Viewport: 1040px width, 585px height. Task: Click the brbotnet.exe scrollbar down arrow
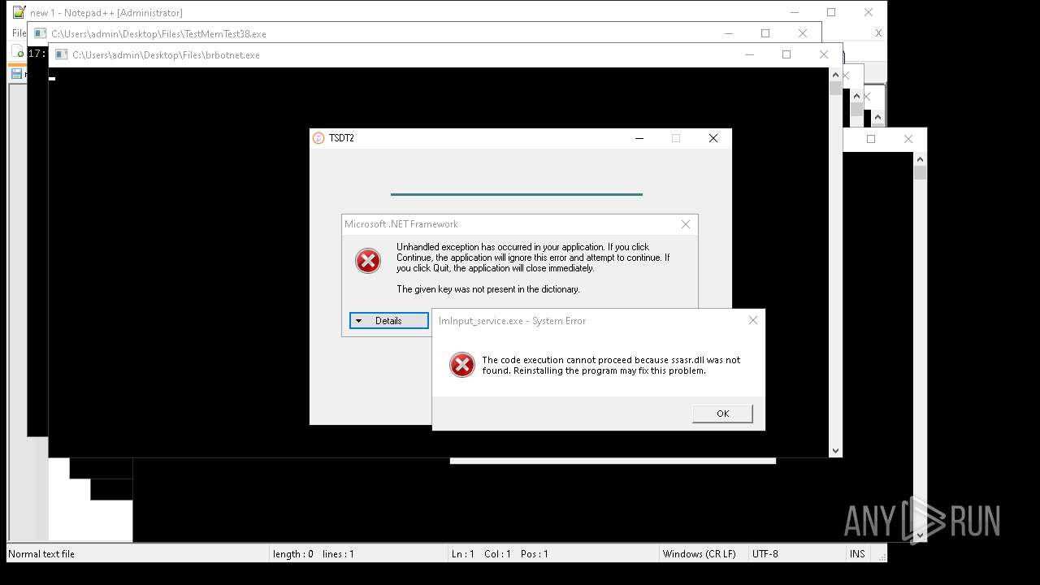tap(835, 451)
